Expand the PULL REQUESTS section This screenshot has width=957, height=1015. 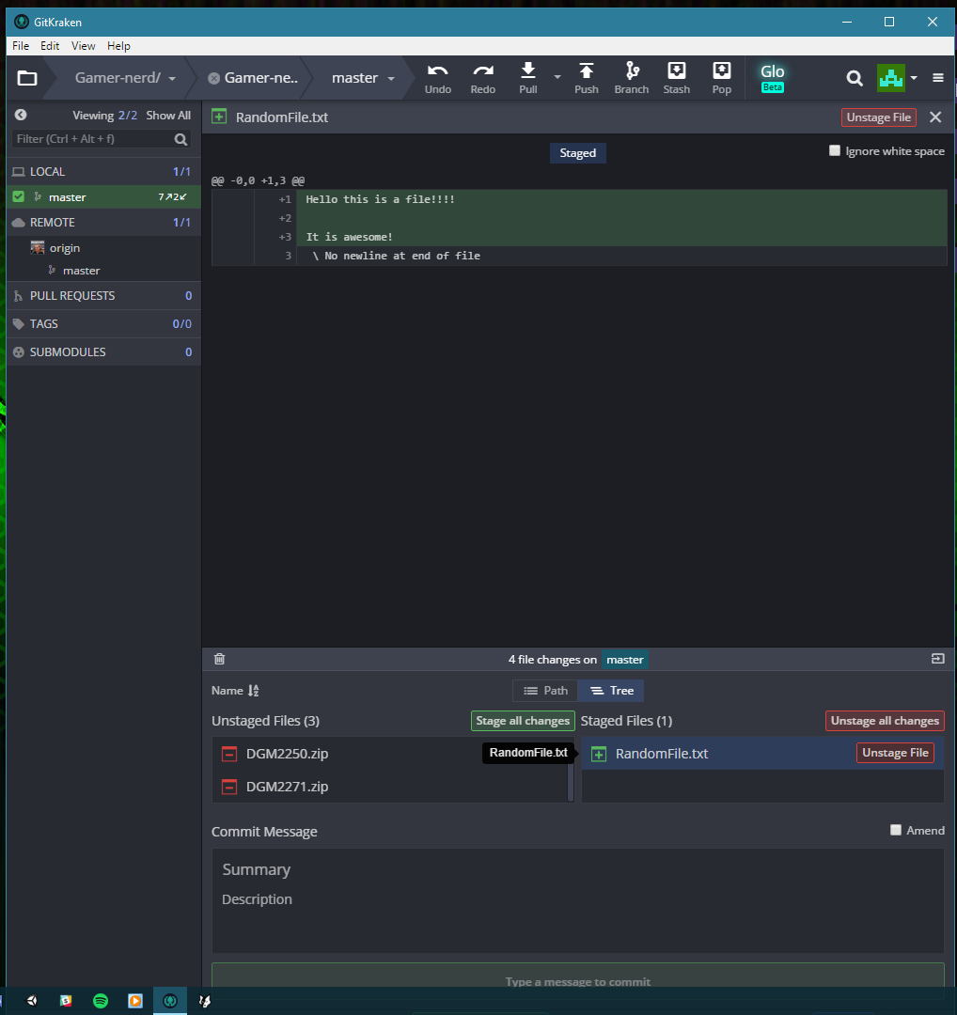click(x=103, y=296)
